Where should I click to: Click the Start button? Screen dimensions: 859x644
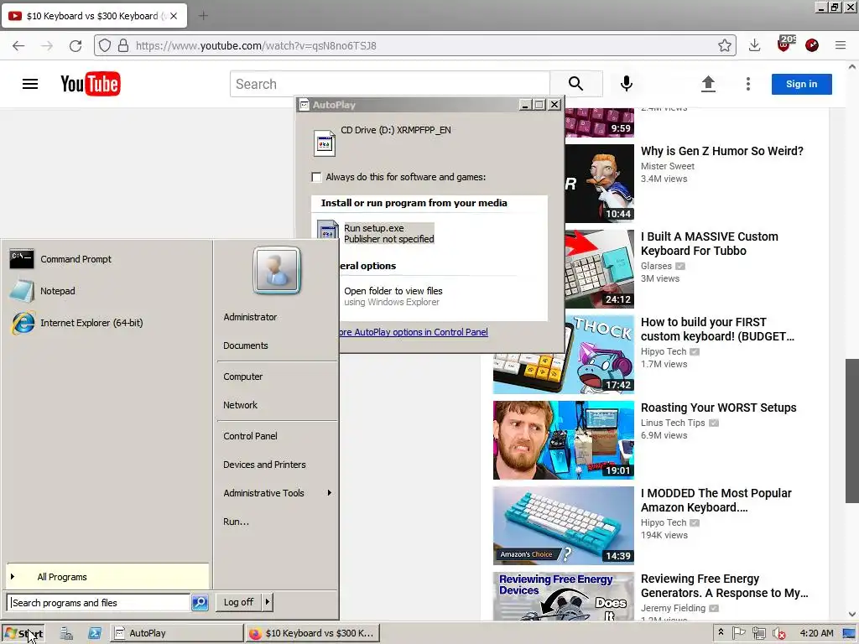click(23, 634)
